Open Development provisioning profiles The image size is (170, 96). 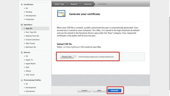31,88
